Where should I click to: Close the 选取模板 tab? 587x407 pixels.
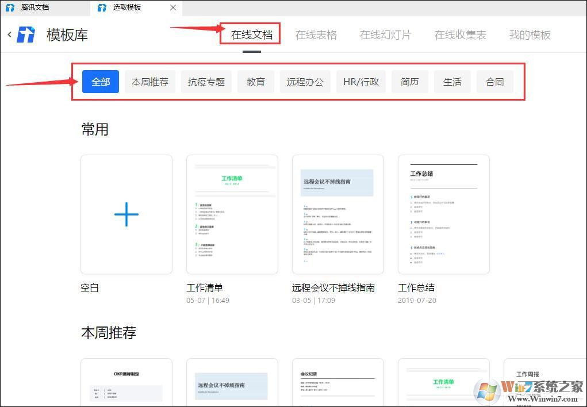[173, 7]
